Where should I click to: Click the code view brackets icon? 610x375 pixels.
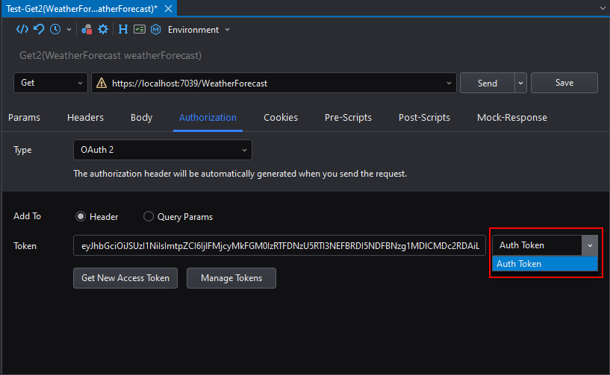point(22,30)
